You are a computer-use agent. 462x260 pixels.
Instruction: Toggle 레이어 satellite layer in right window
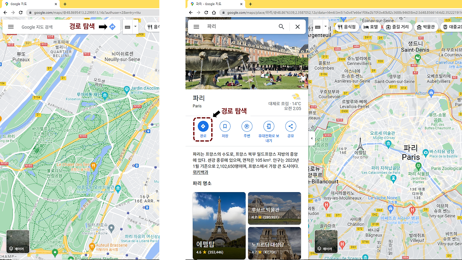(x=326, y=242)
